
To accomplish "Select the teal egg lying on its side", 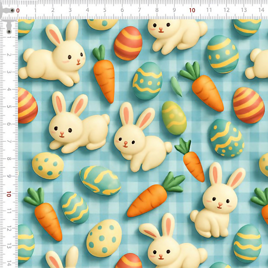I will 100,180.
